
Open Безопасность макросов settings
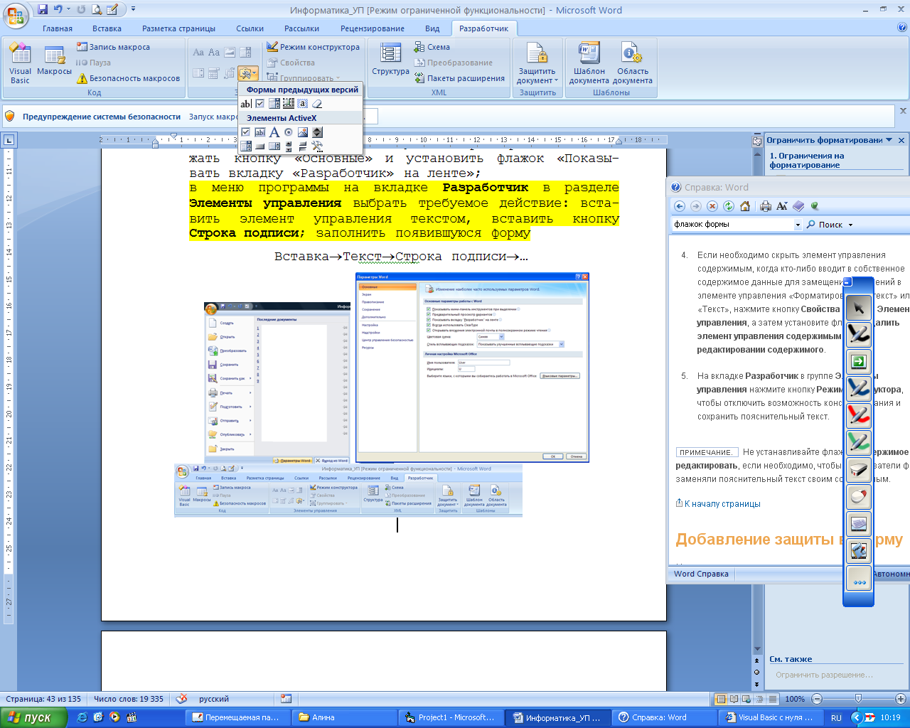pos(129,78)
